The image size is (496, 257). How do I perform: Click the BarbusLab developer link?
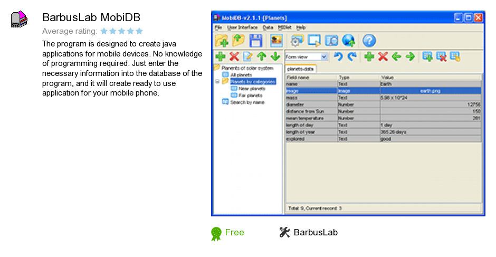pos(316,233)
